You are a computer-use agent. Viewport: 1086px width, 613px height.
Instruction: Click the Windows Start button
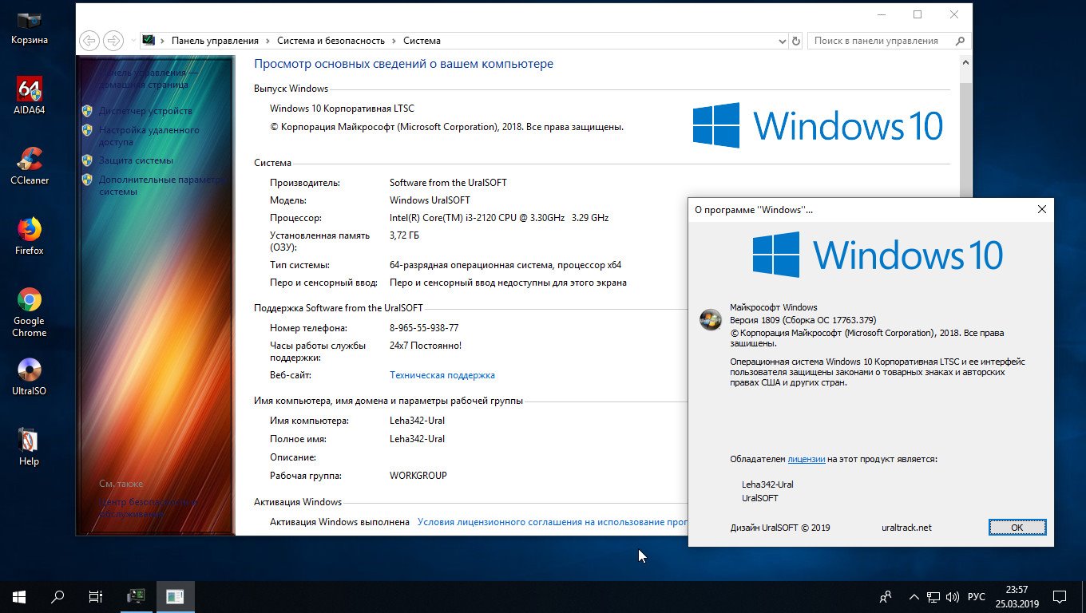pyautogui.click(x=19, y=596)
